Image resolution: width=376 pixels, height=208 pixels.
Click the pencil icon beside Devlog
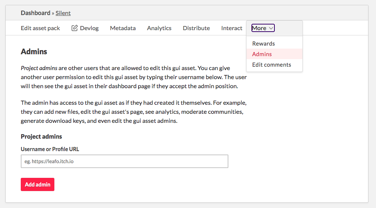(74, 28)
